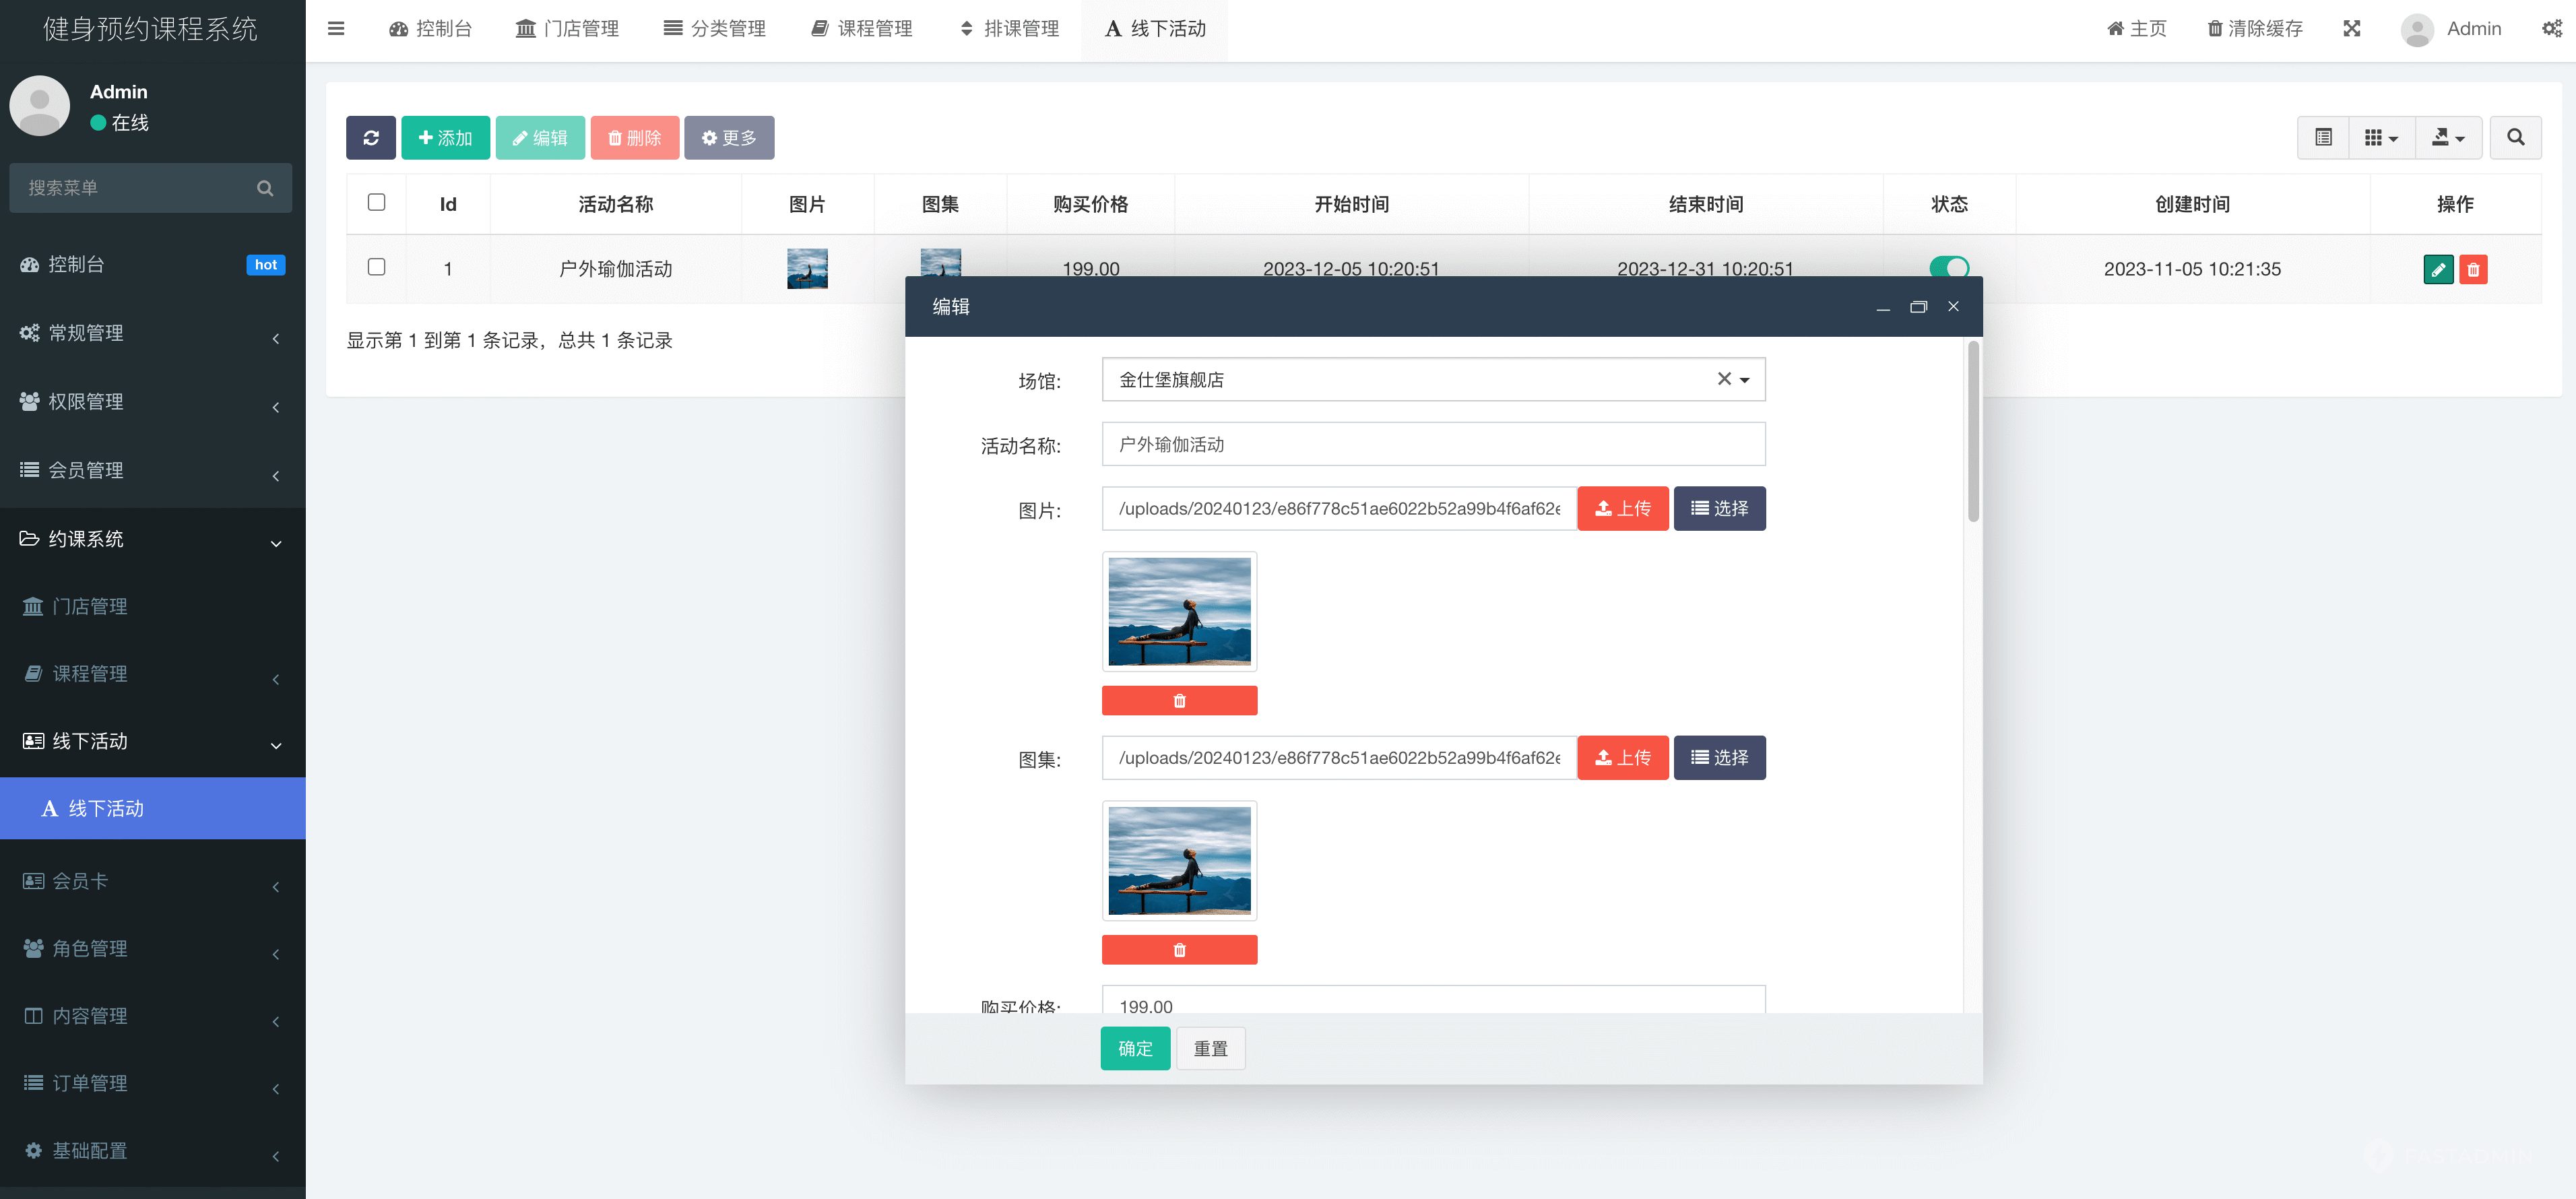Expand 基础配置 in sidebar
The width and height of the screenshot is (2576, 1199).
click(152, 1151)
